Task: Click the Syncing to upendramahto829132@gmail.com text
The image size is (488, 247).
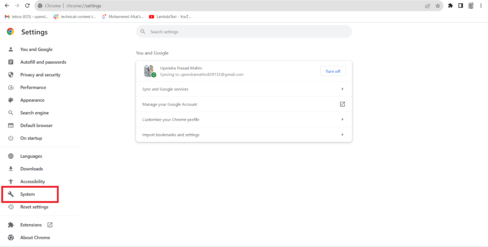Action: click(x=202, y=75)
